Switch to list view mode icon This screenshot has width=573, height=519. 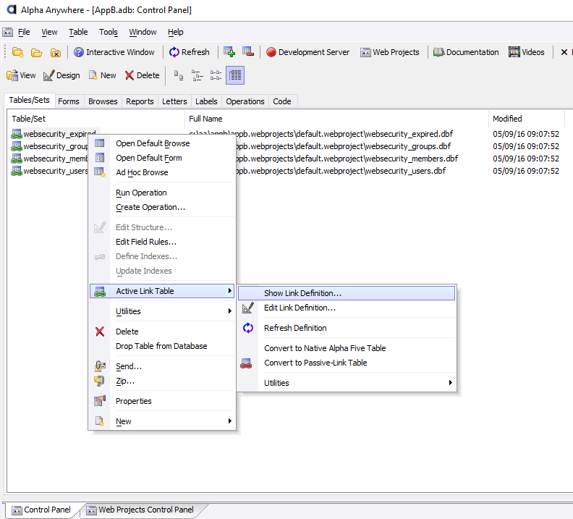[x=216, y=75]
